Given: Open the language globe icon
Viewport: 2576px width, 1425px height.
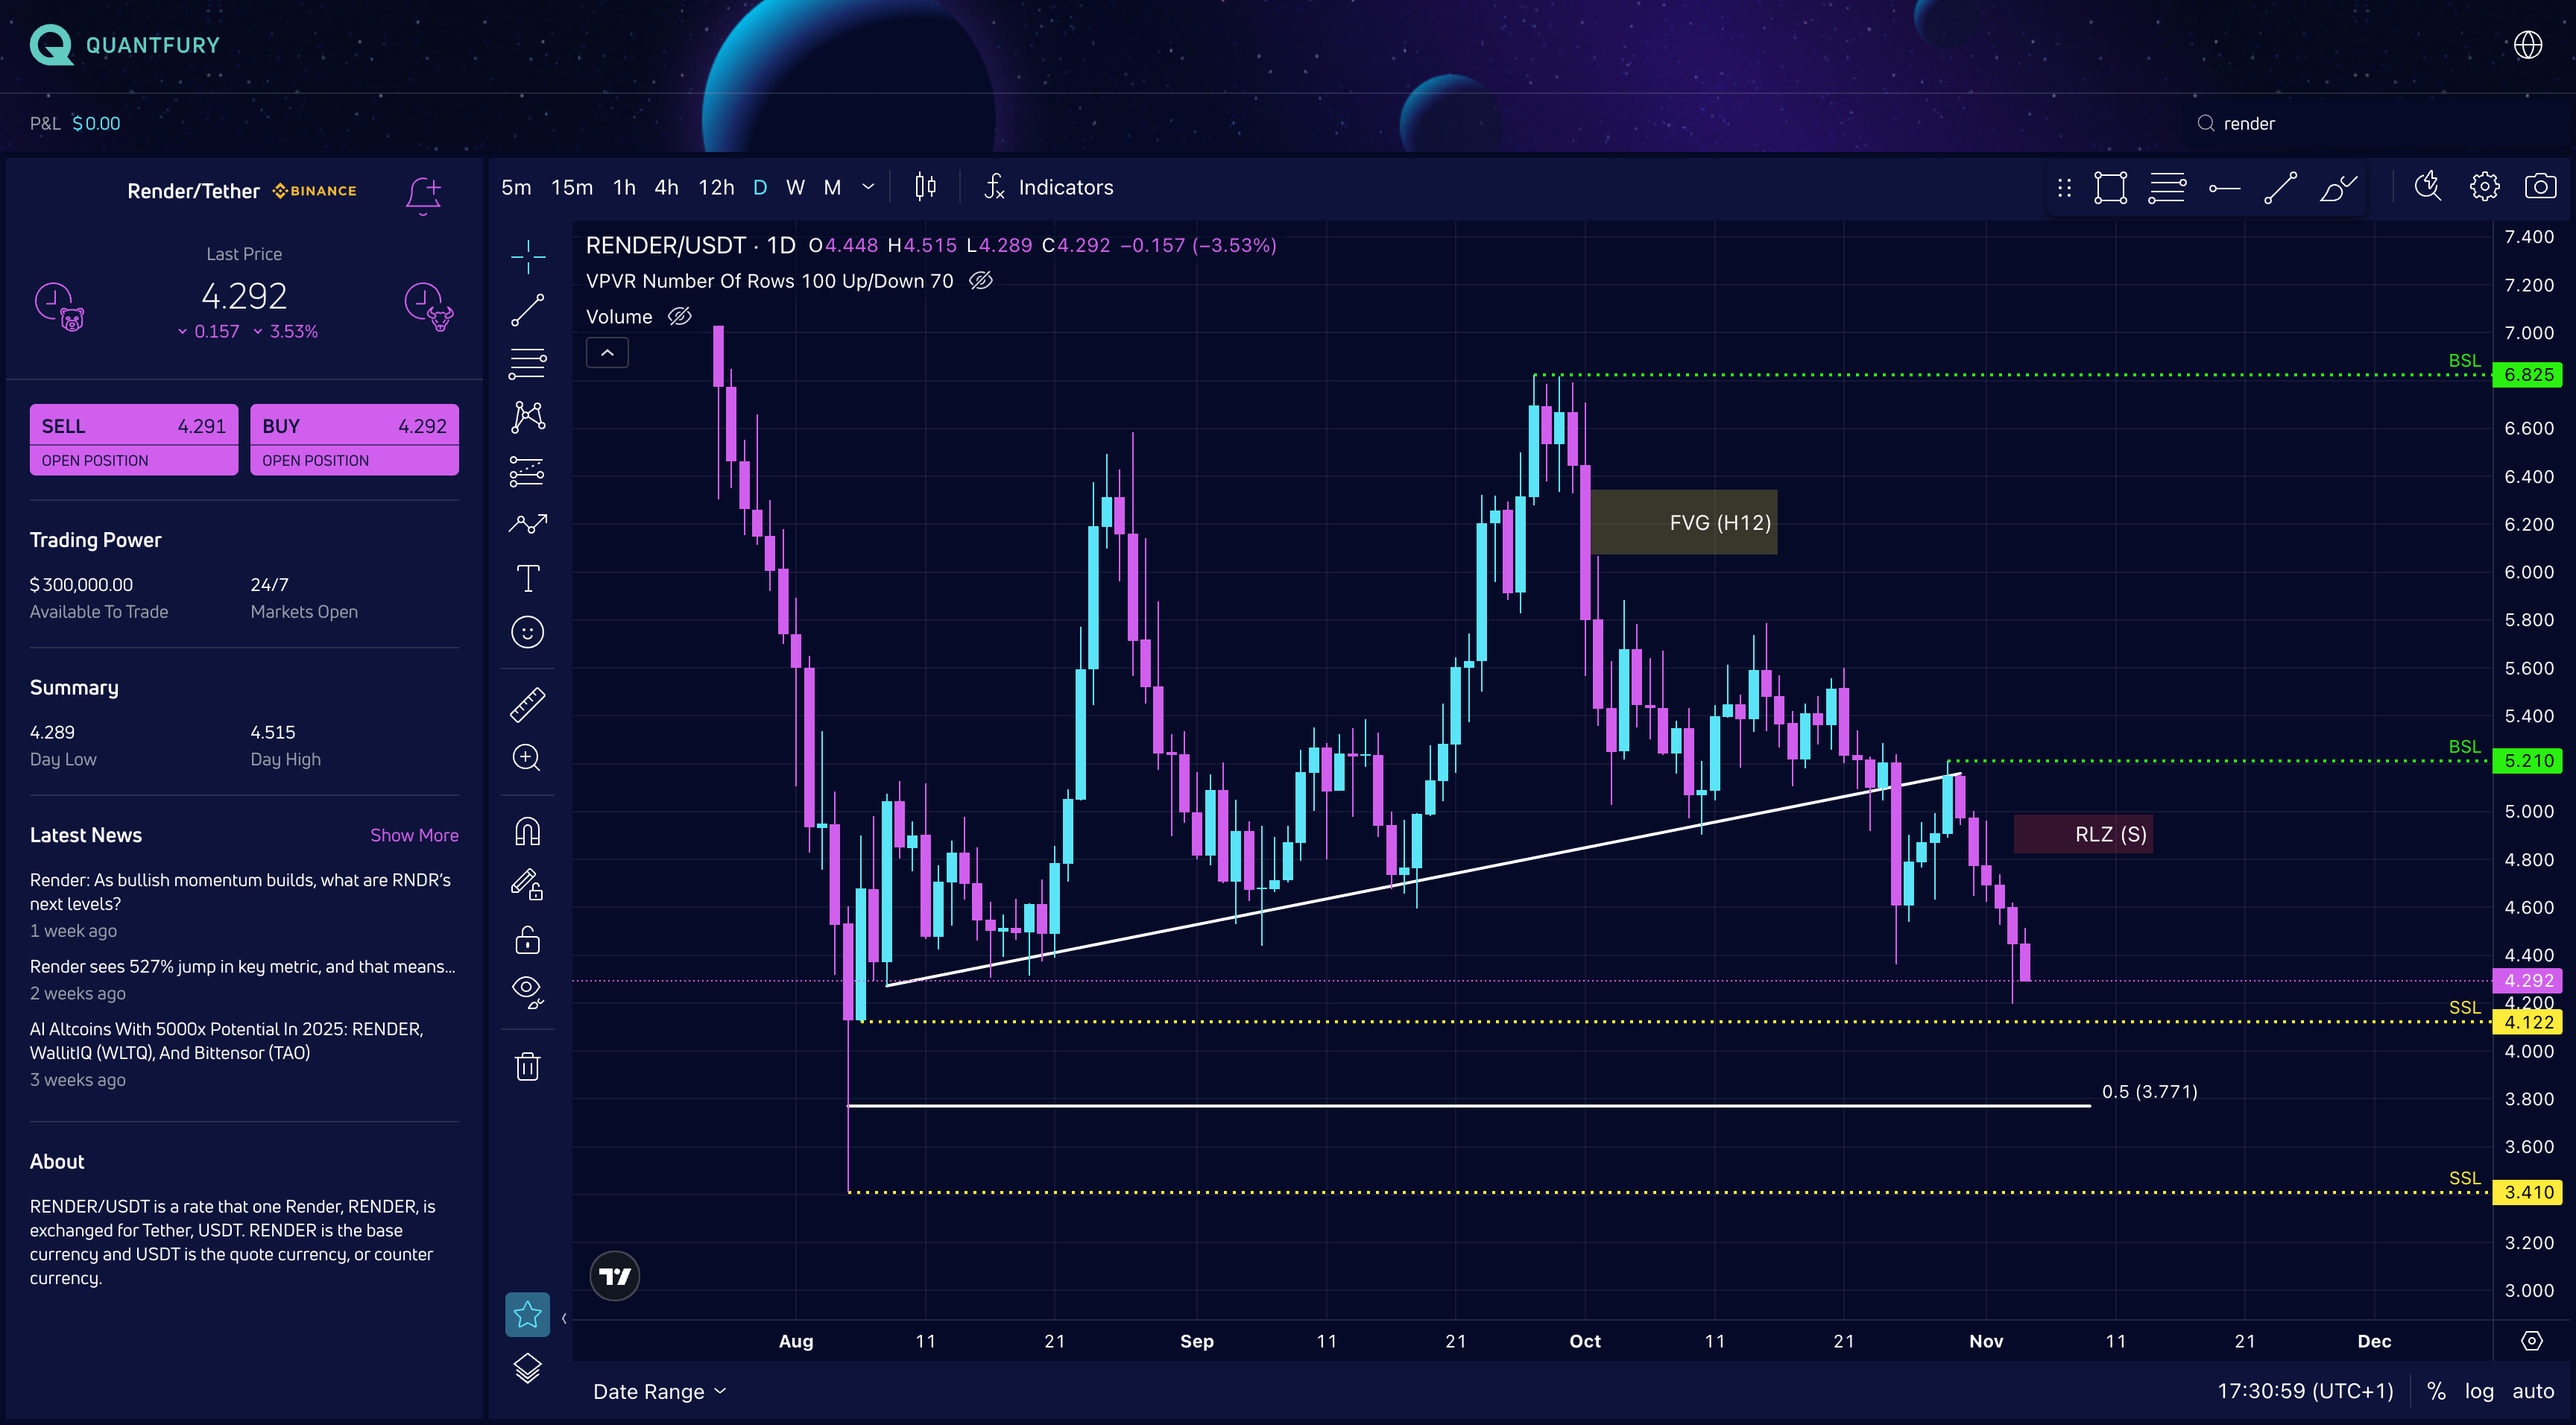Looking at the screenshot, I should pos(2528,45).
